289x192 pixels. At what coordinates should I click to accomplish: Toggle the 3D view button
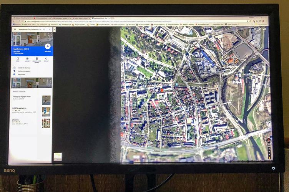coord(269,145)
